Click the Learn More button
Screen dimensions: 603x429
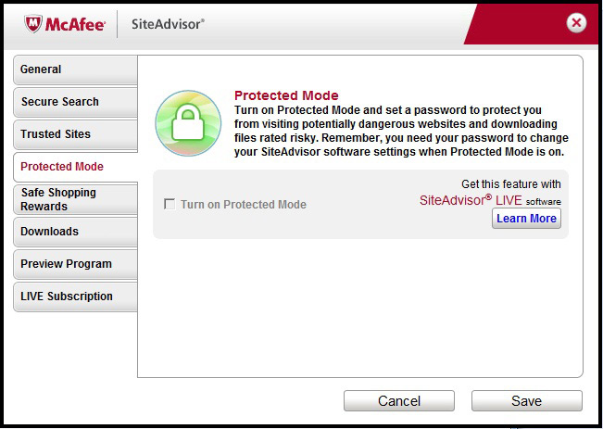526,218
